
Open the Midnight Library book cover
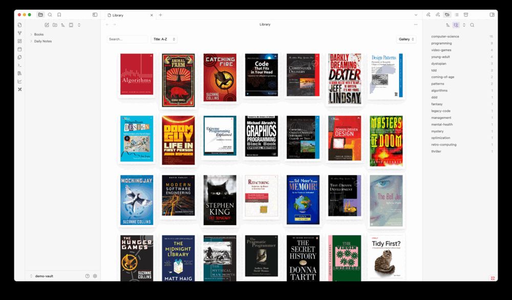(178, 258)
